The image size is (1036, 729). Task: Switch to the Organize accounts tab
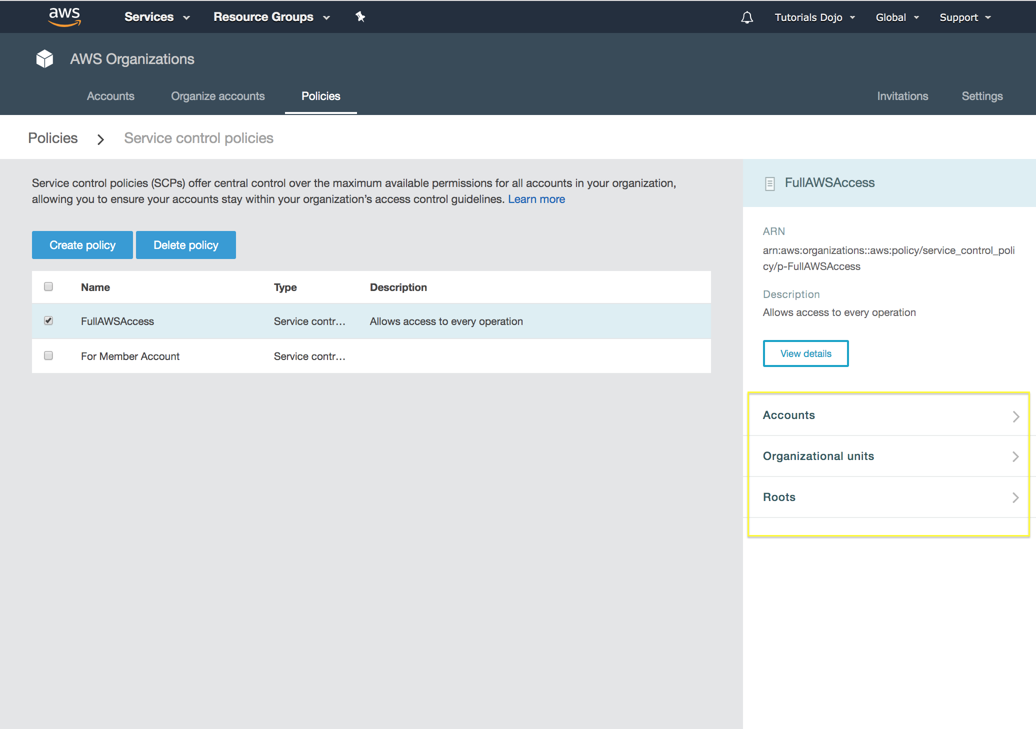[217, 96]
